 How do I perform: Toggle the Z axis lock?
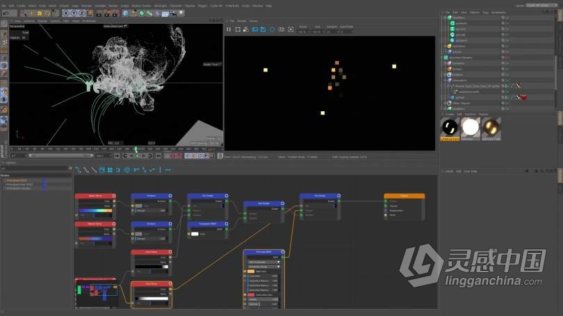[82, 13]
